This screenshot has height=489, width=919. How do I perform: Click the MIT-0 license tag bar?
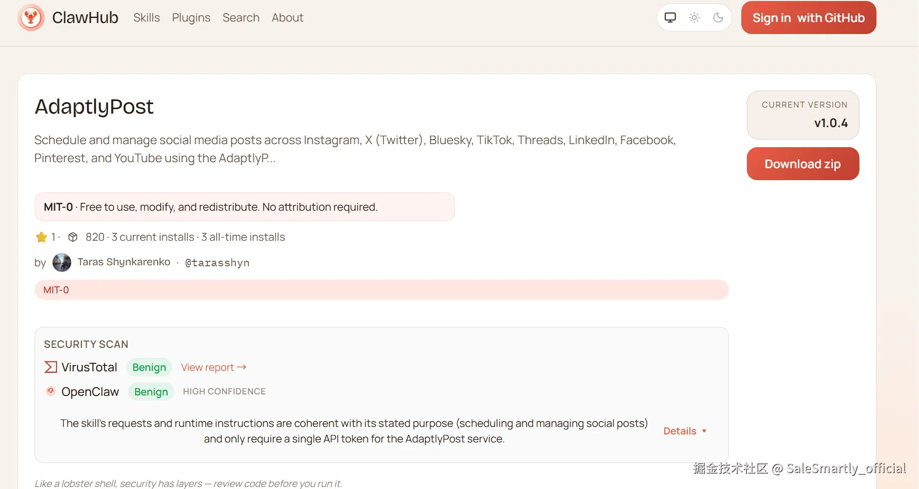click(381, 290)
